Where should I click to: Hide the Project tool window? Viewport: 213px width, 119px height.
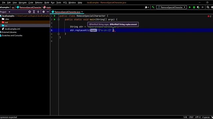(48, 12)
